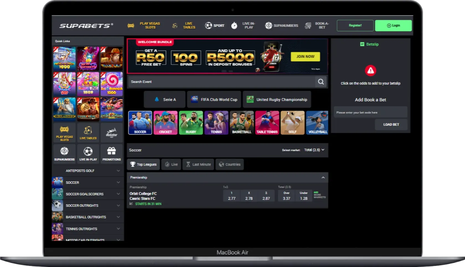Viewport: 465px width, 267px height.
Task: Open 683 More Markets link
Action: (x=319, y=195)
